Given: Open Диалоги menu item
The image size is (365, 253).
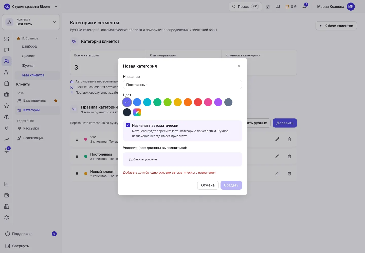Looking at the screenshot, I should (x=28, y=56).
